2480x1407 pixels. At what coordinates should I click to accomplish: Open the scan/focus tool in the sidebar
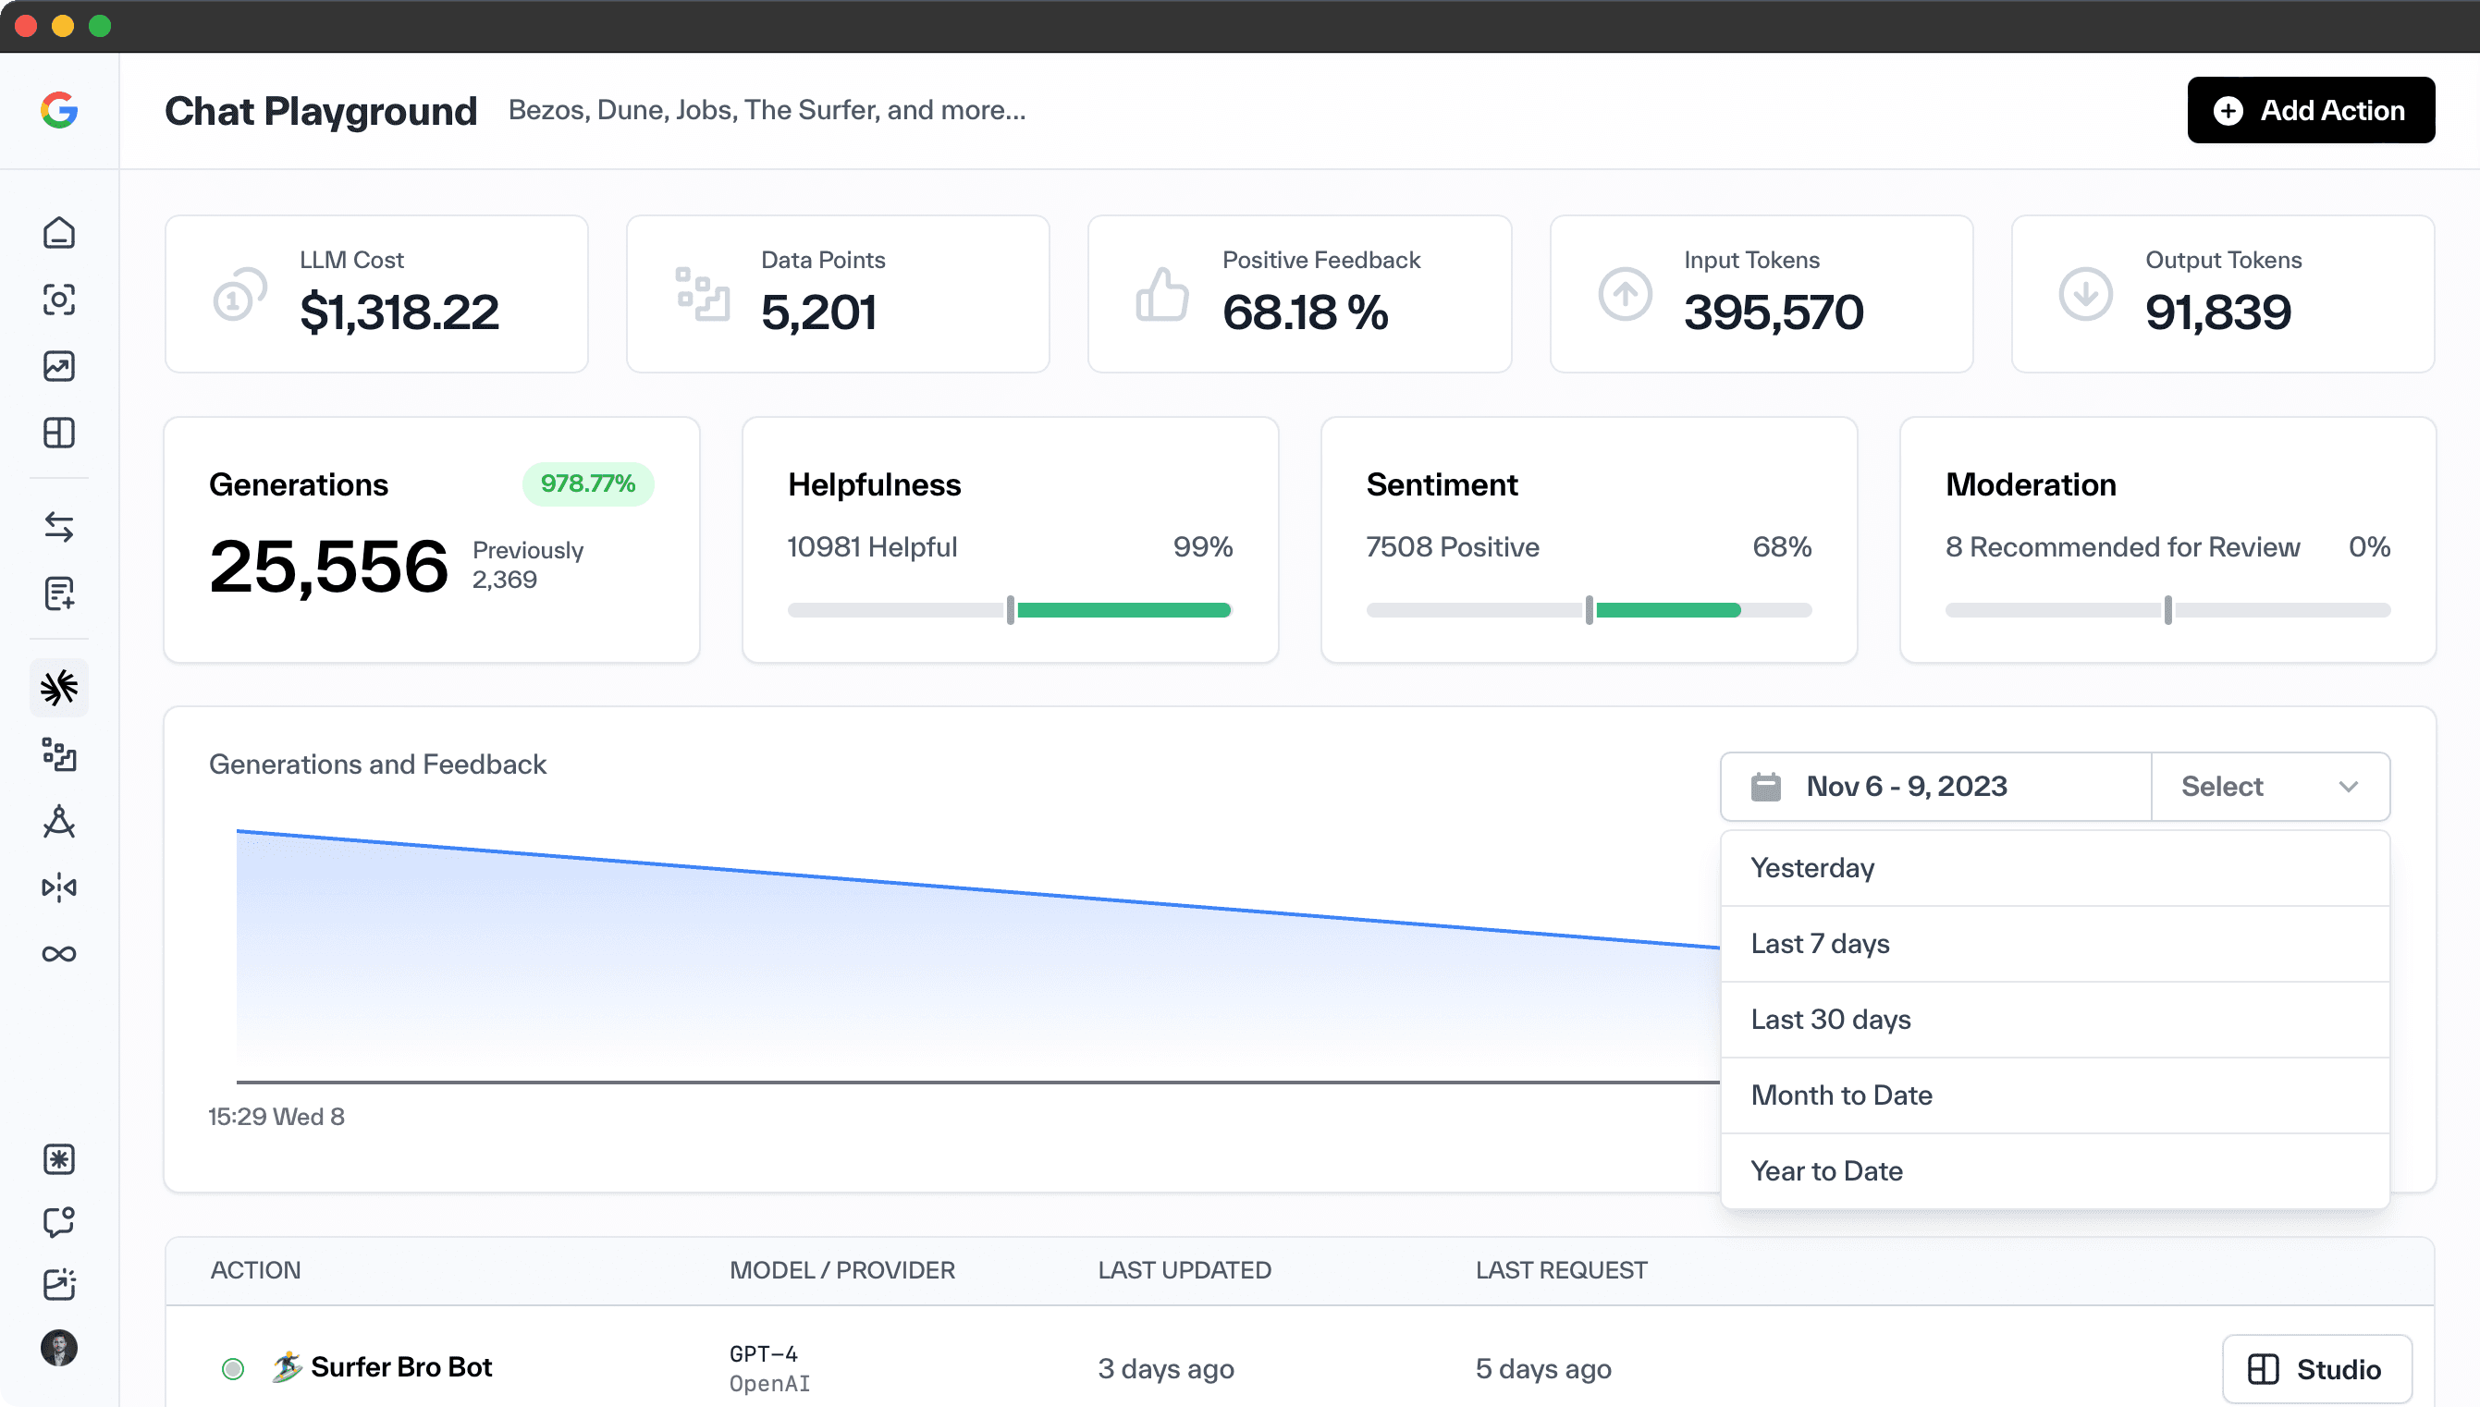pos(59,301)
